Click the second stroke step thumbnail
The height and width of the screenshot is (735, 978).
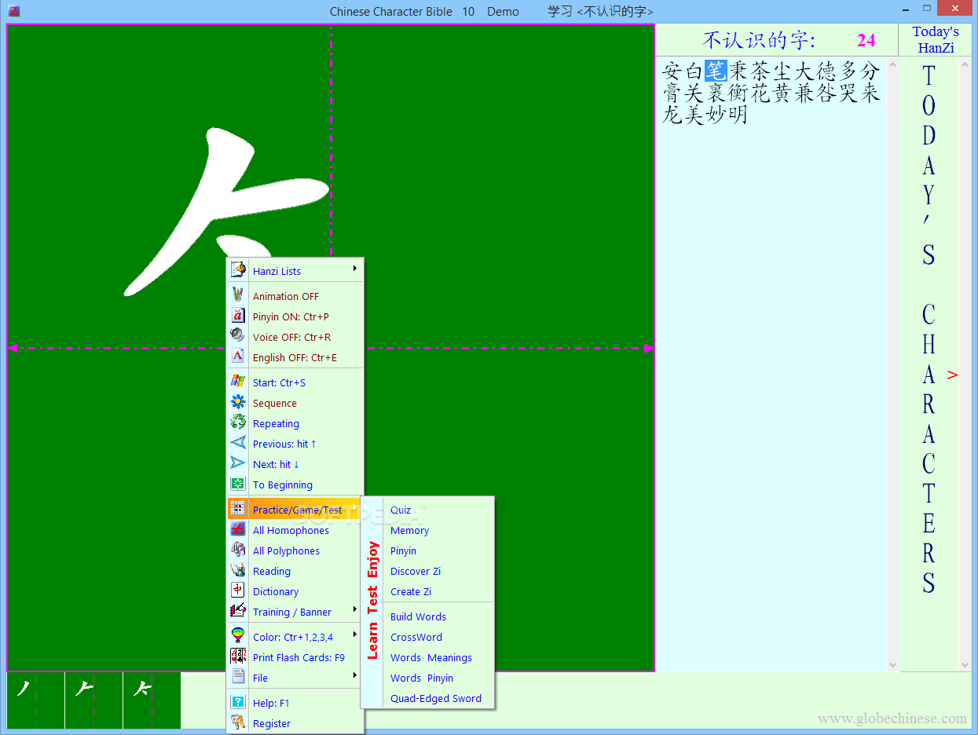pos(93,700)
